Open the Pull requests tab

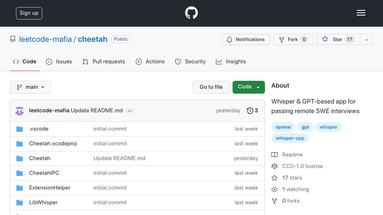(x=104, y=62)
